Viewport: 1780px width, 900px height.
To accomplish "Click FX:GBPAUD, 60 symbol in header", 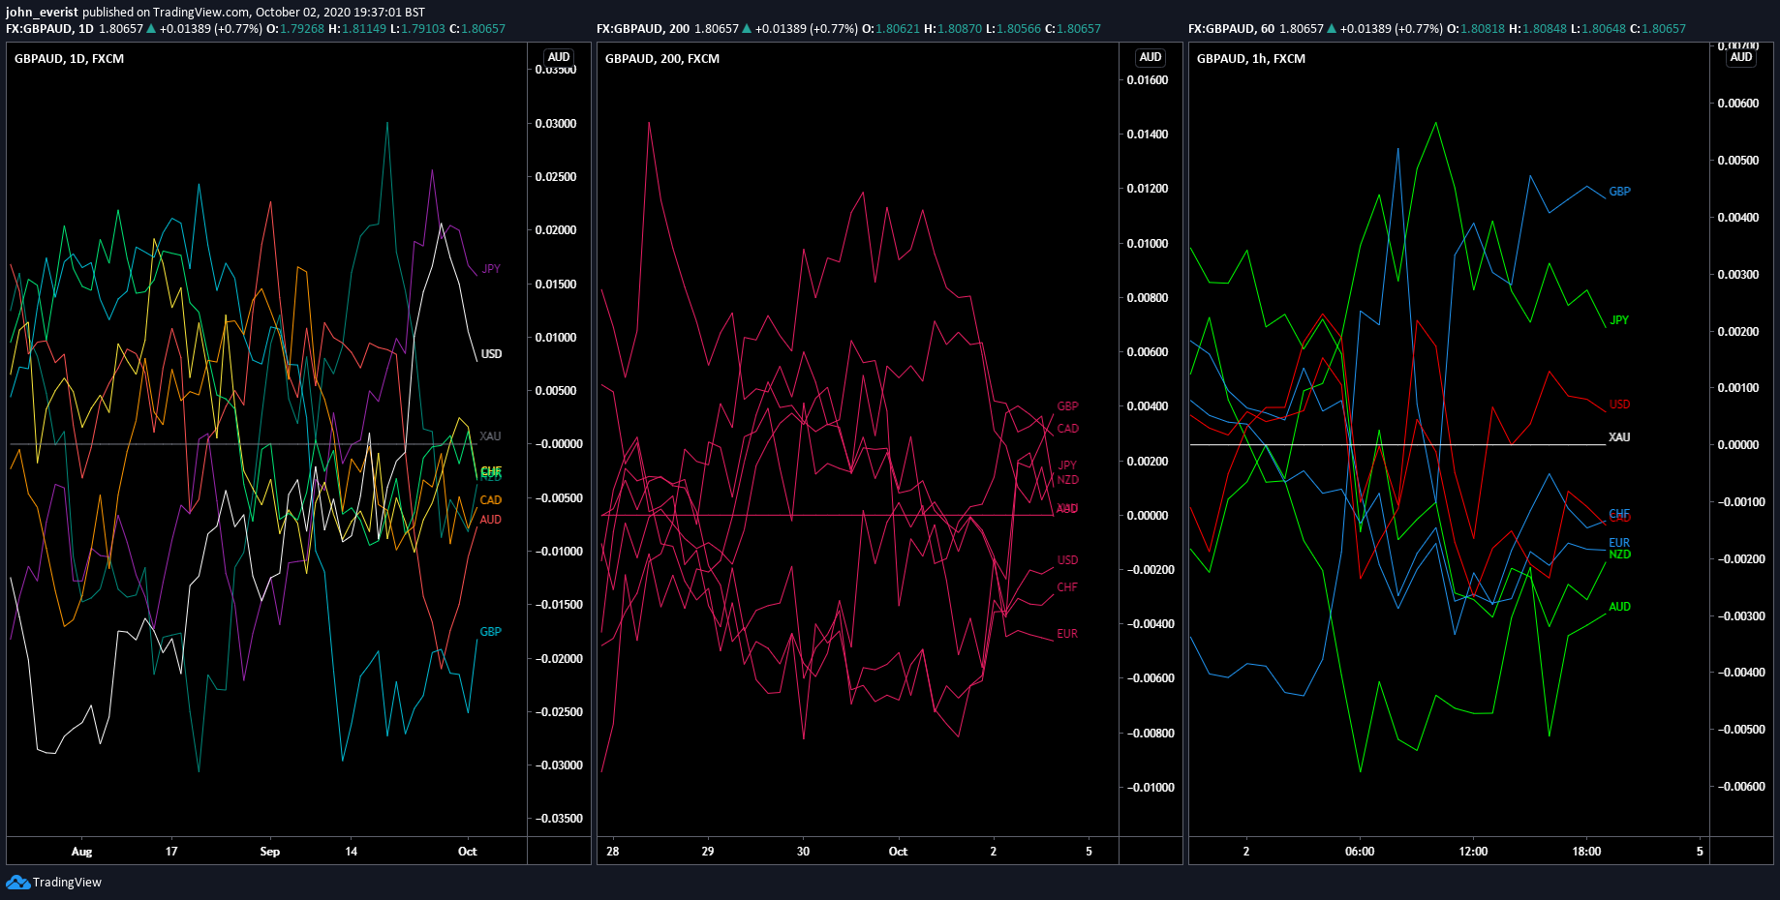I will point(1231,29).
